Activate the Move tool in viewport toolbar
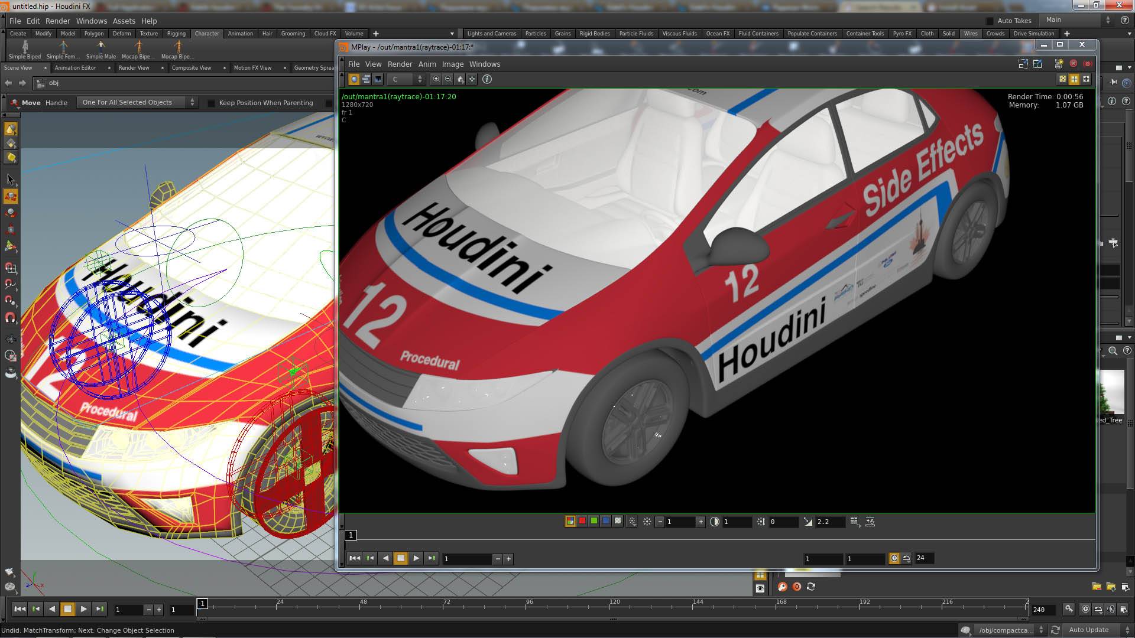Viewport: 1135px width, 638px height. pos(11,196)
